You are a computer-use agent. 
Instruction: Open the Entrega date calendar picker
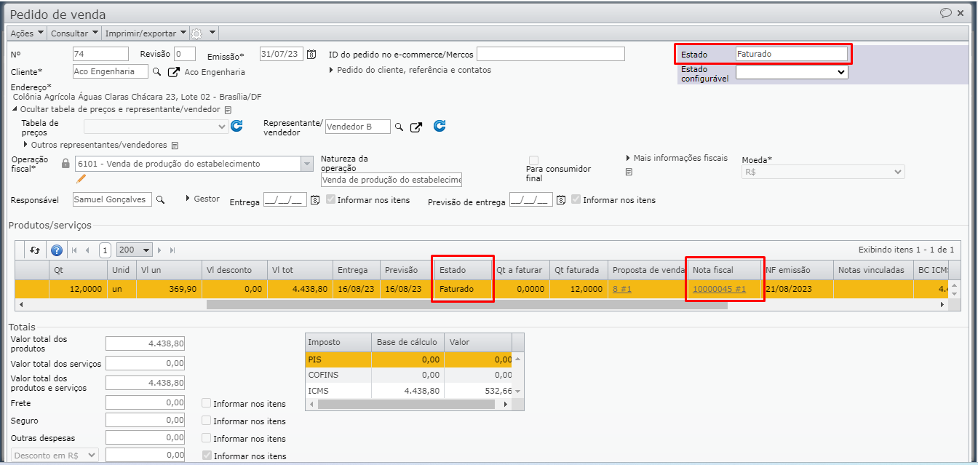tap(315, 200)
